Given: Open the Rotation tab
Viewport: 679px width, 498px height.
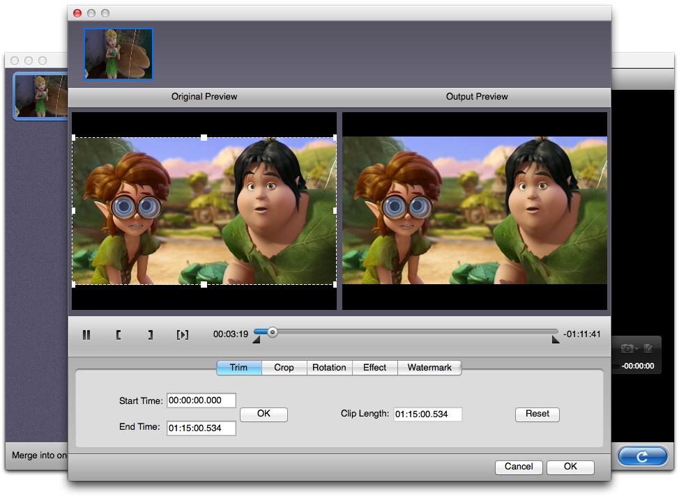Looking at the screenshot, I should pyautogui.click(x=329, y=367).
